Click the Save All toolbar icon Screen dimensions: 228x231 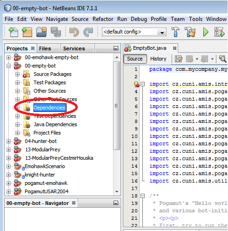tap(56, 32)
